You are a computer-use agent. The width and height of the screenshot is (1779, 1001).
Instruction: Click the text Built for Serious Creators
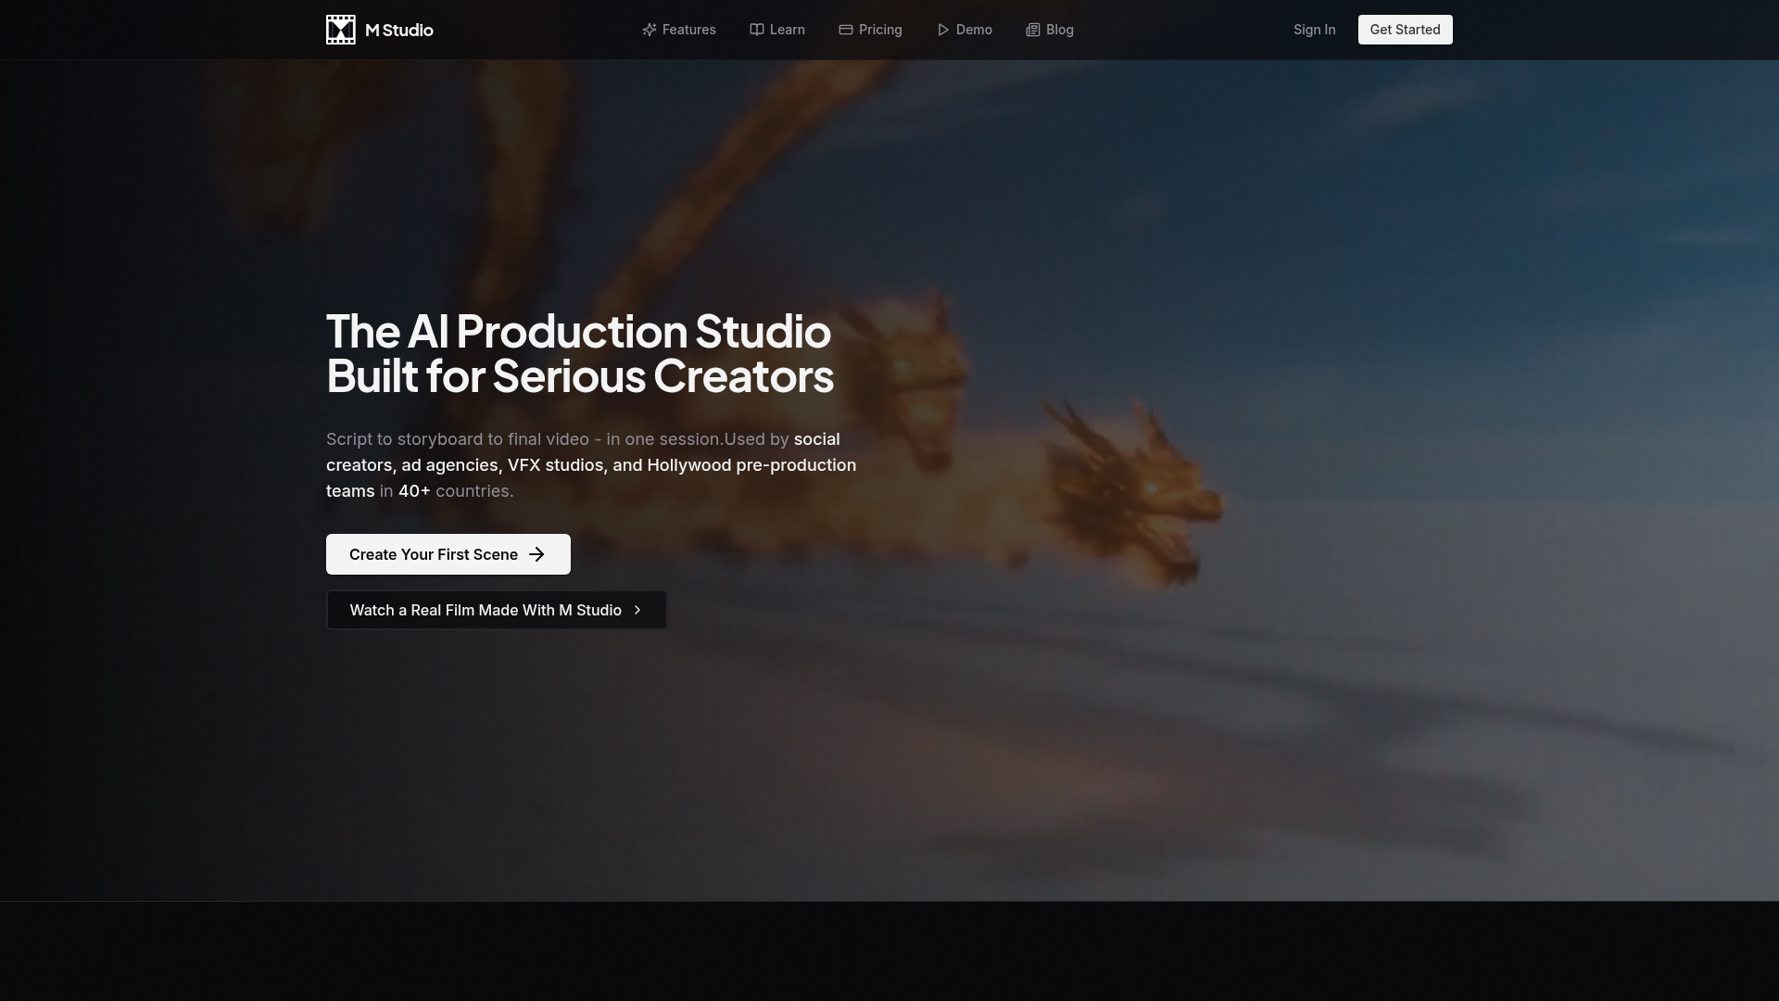tap(580, 375)
